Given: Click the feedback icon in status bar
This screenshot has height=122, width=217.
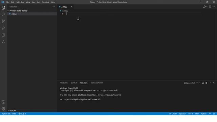Looking at the screenshot, I should click(x=210, y=114).
